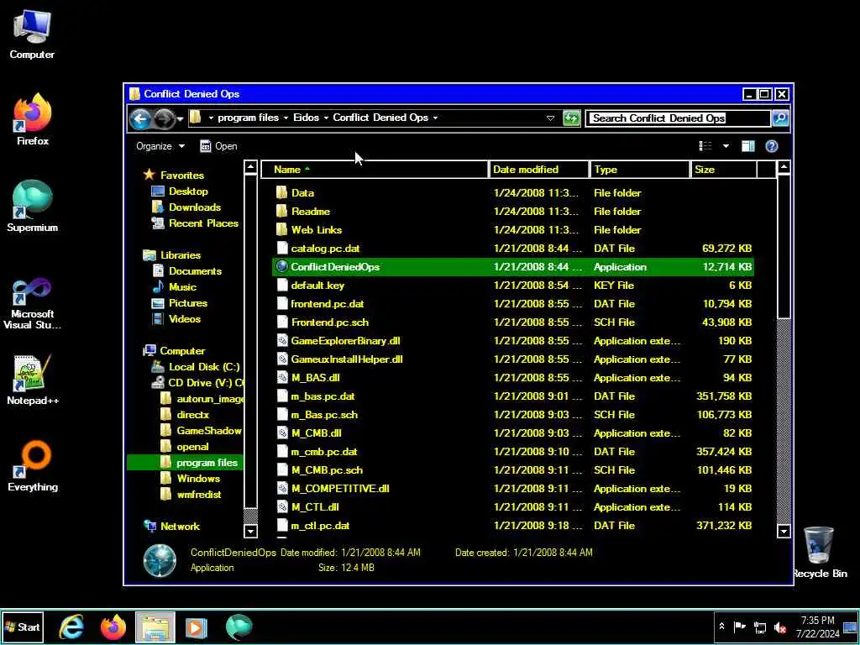Image resolution: width=860 pixels, height=645 pixels.
Task: Click the taskbar clock showing 7:35 PM
Action: coord(817,627)
